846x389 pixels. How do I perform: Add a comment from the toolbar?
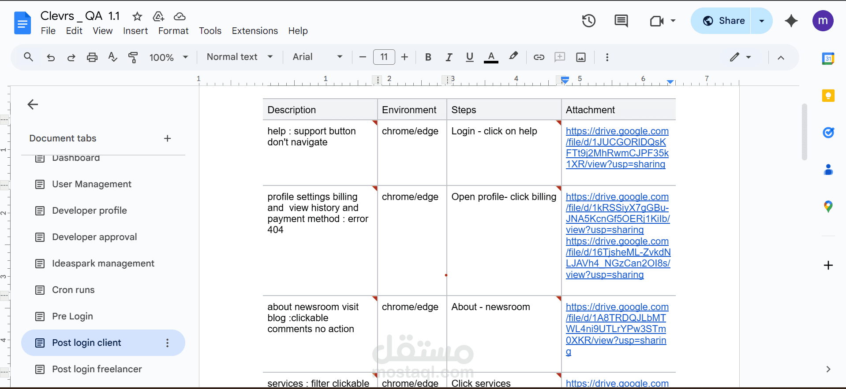pos(560,57)
